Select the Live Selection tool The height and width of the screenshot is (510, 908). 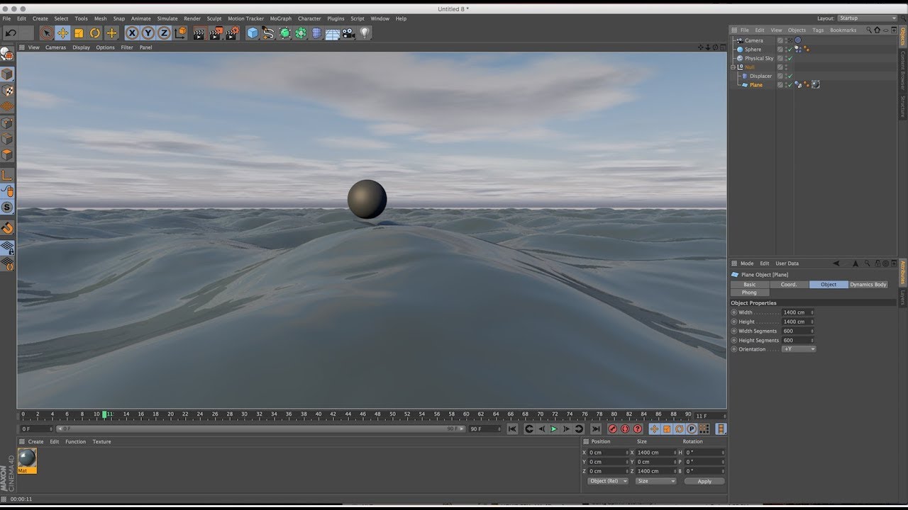click(46, 33)
